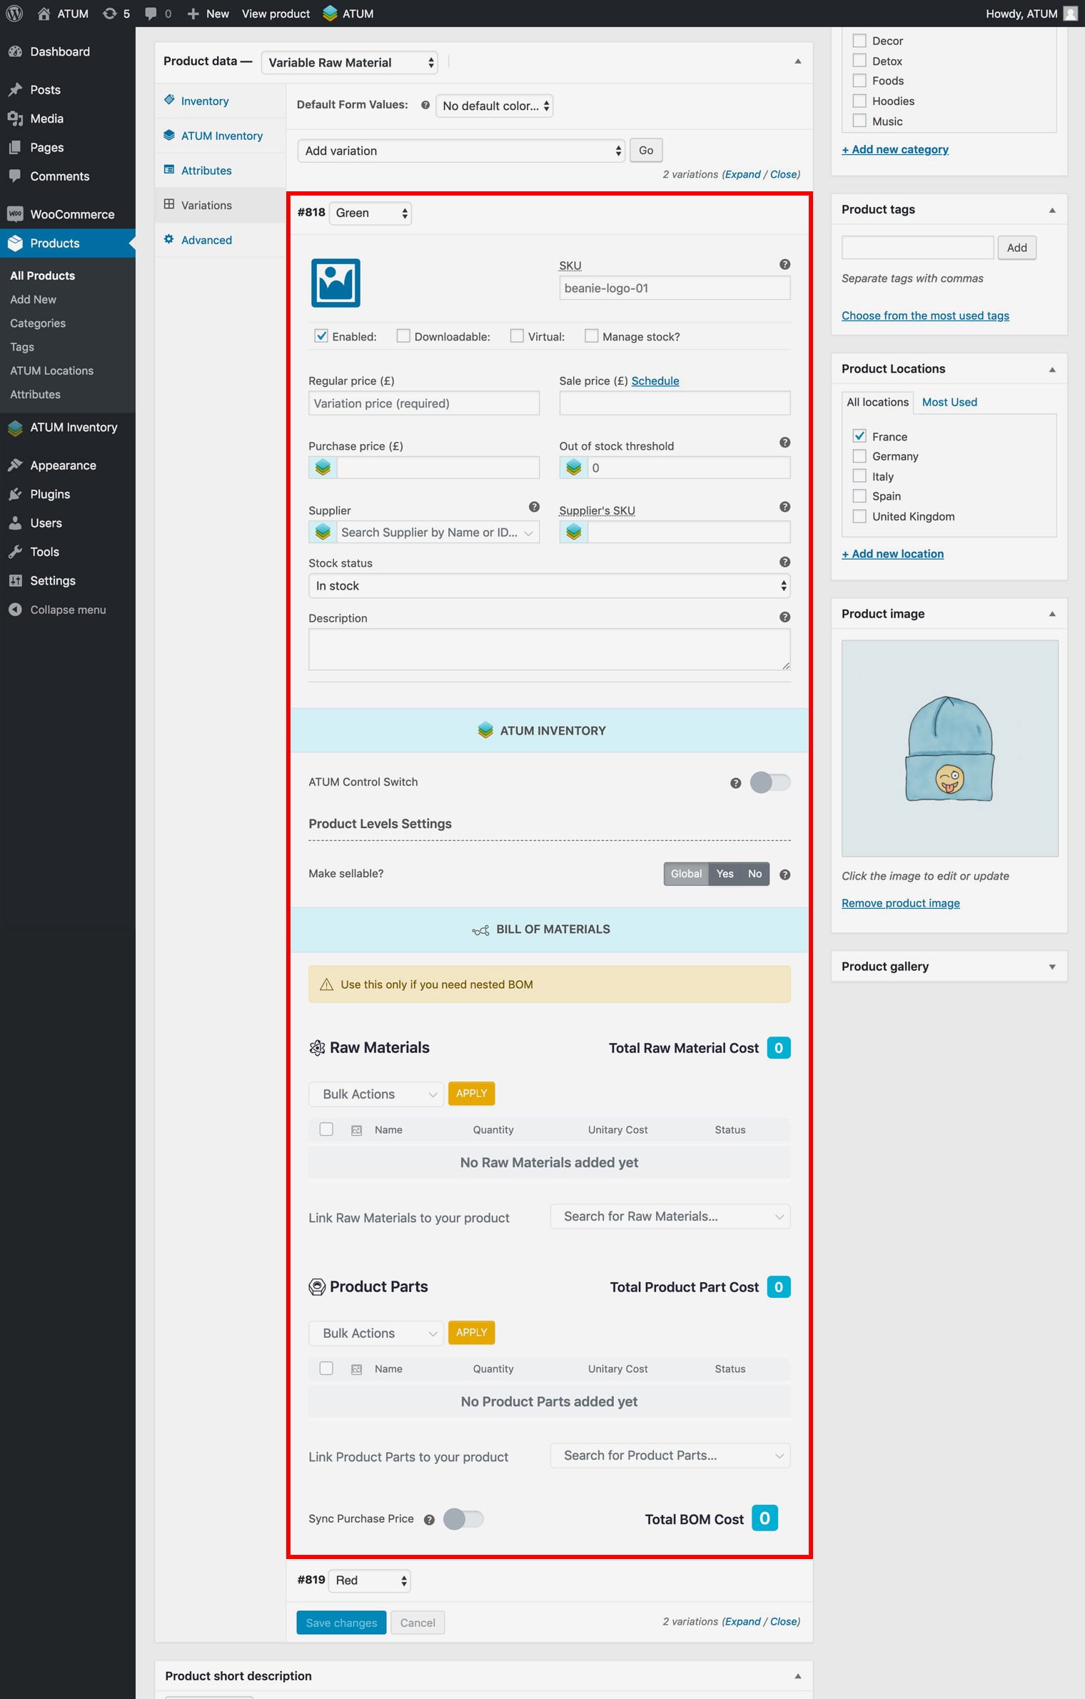The height and width of the screenshot is (1699, 1085).
Task: Enable the Manage stock checkbox
Action: point(591,336)
